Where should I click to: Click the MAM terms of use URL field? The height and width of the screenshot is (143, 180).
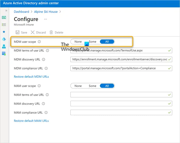click(121, 95)
